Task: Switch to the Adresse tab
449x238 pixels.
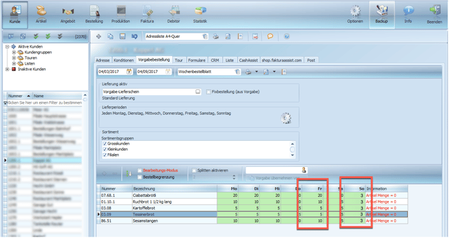Action: click(103, 61)
